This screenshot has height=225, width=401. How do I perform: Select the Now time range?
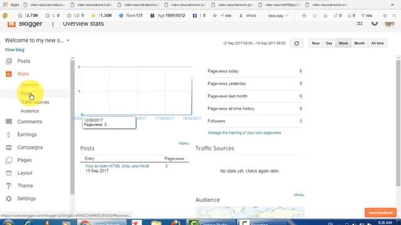tap(316, 43)
